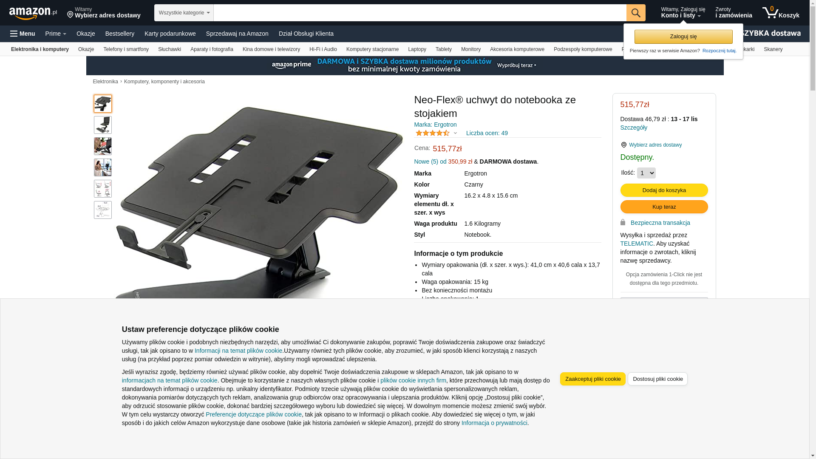Select the first product thumbnail image
This screenshot has width=816, height=459.
103,104
